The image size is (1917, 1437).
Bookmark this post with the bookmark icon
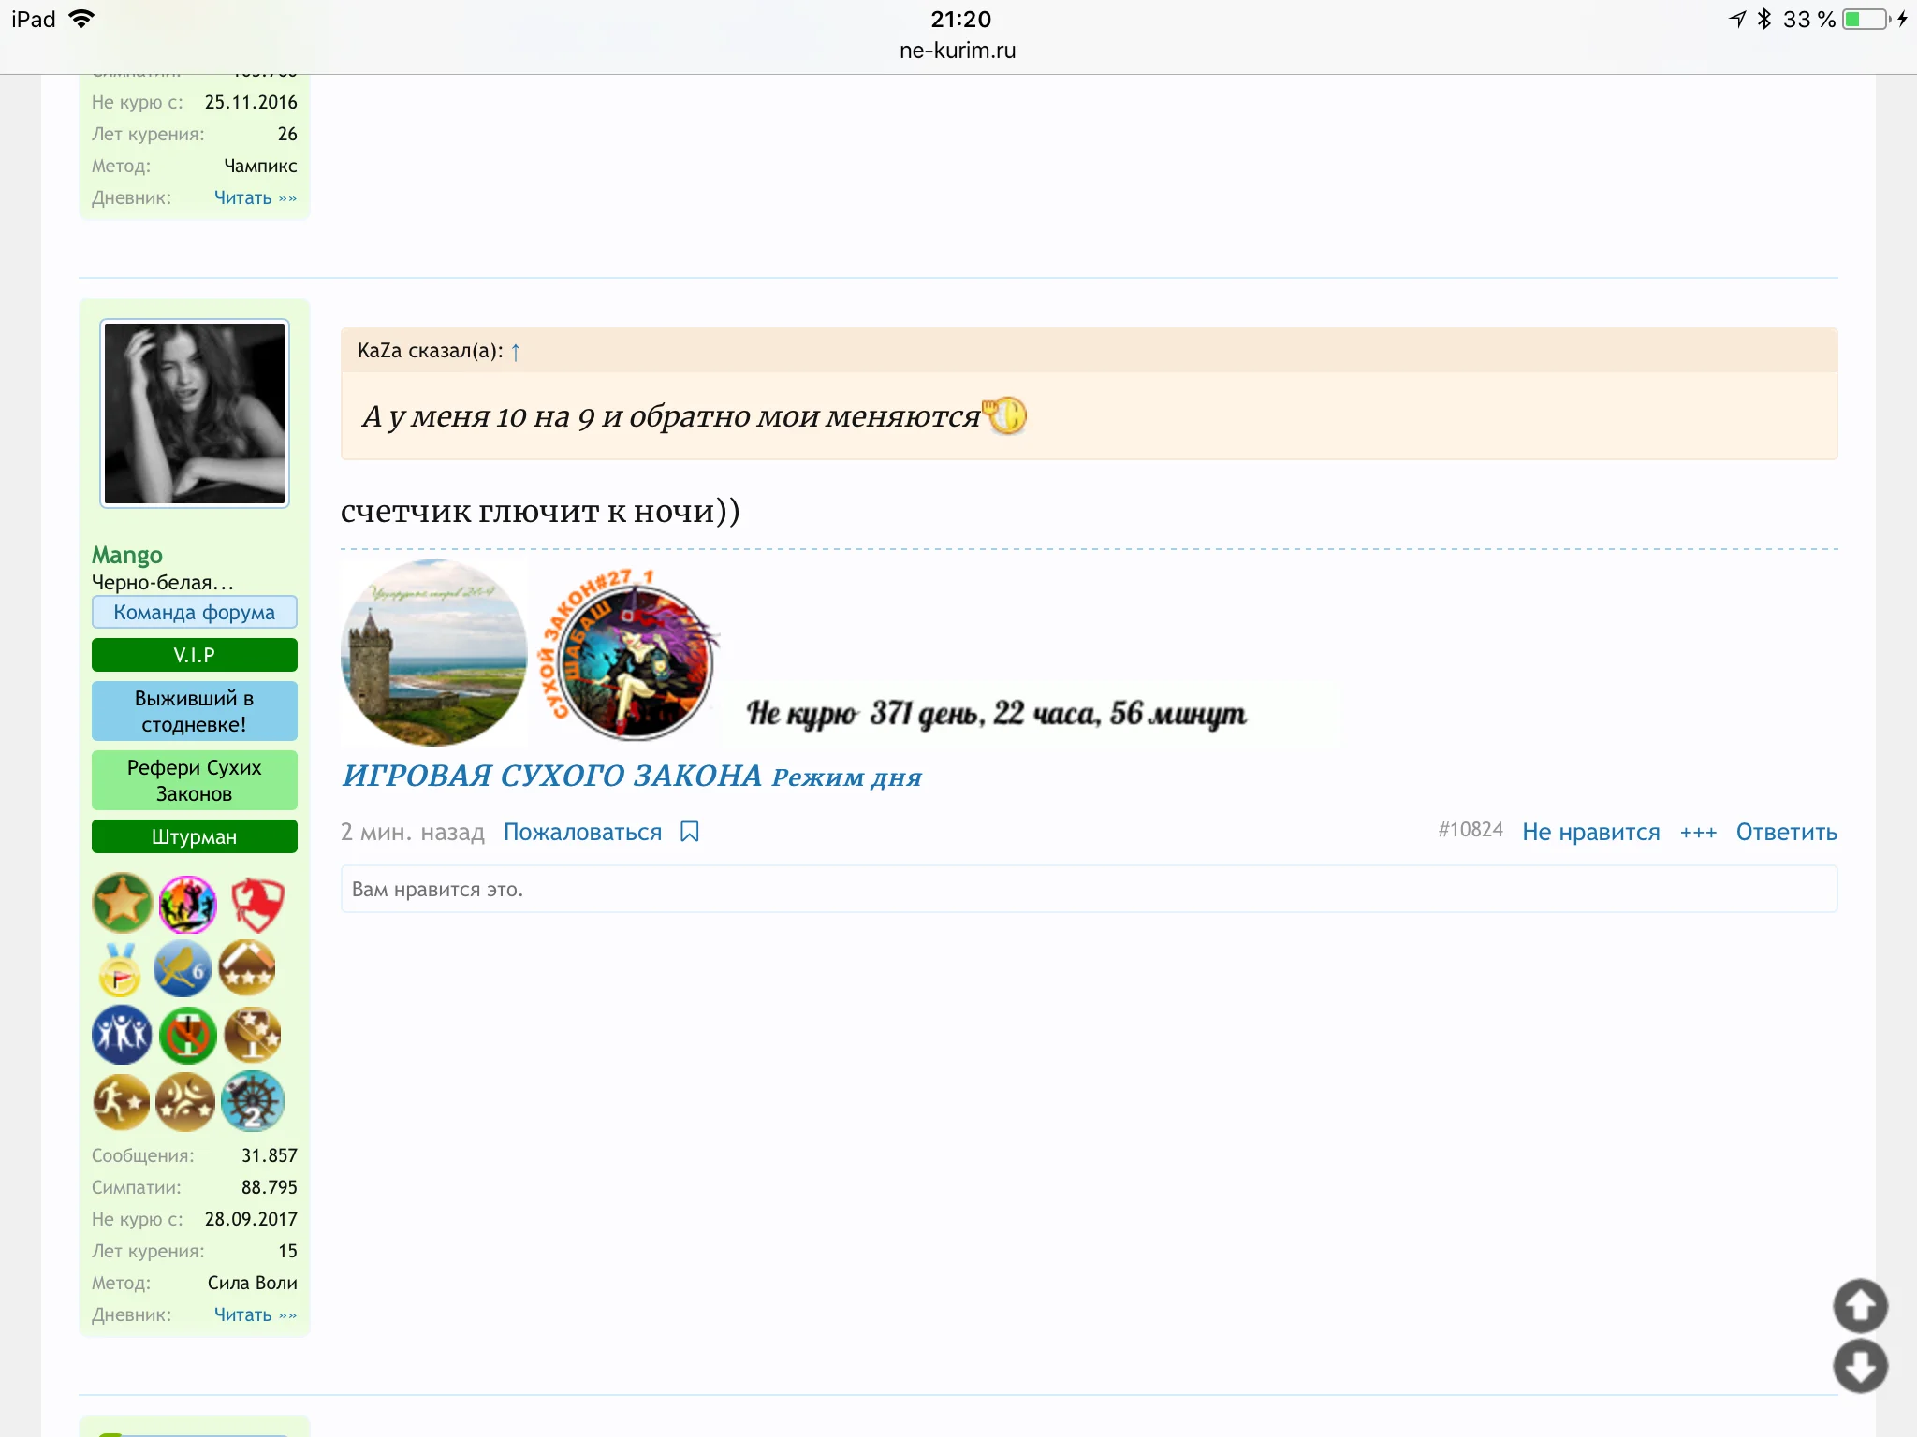pyautogui.click(x=690, y=832)
